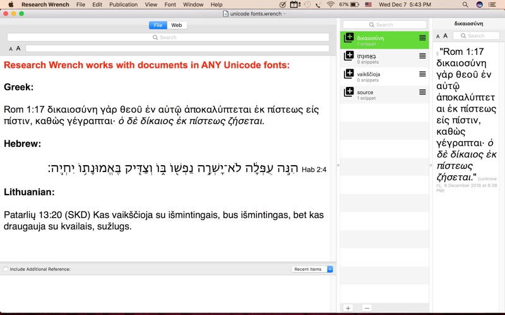This screenshot has height=315, width=505.
Task: Enable Include Additional Reference checkbox
Action: click(x=6, y=269)
